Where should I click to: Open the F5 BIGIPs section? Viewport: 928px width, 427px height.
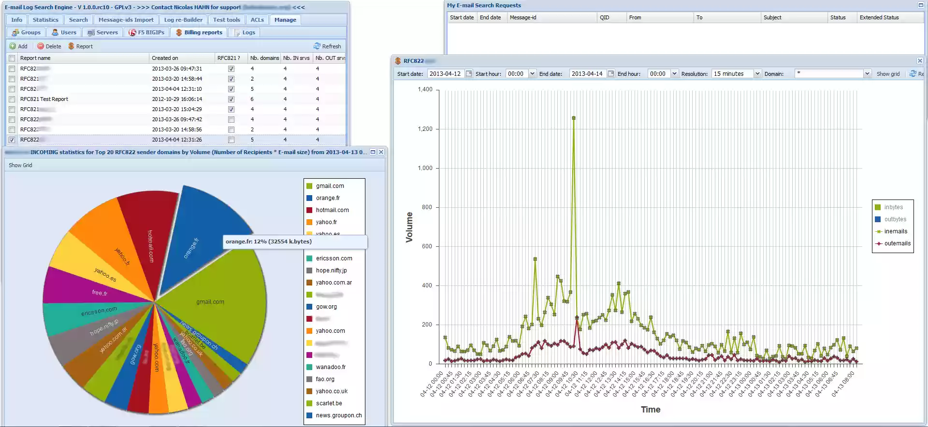click(x=146, y=32)
